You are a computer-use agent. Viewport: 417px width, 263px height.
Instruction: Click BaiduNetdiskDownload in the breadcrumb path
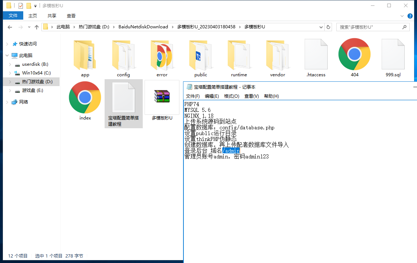pyautogui.click(x=143, y=27)
